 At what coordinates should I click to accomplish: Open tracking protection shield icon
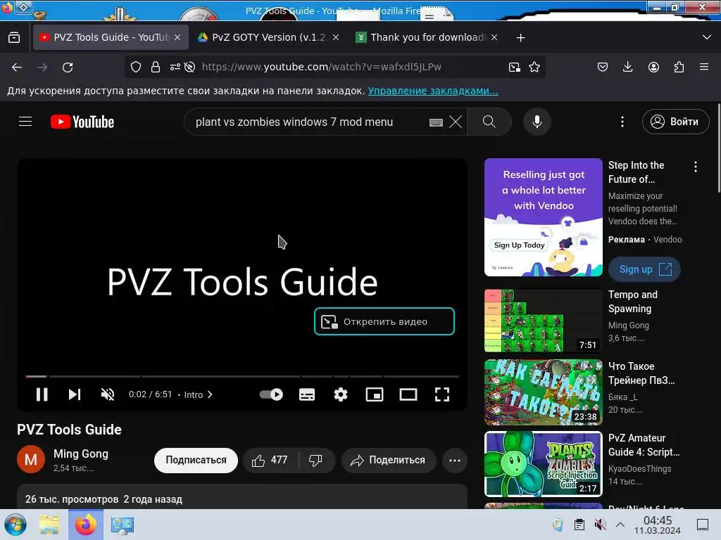pos(136,67)
